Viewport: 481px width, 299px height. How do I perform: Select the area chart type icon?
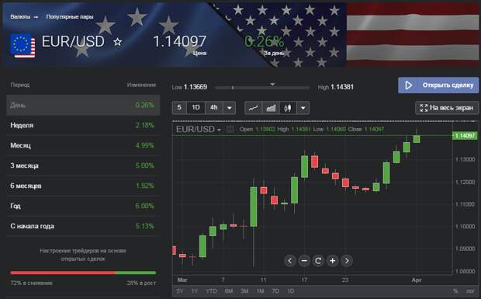[271, 108]
